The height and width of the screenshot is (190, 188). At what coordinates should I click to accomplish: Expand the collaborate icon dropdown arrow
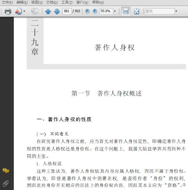point(24,11)
